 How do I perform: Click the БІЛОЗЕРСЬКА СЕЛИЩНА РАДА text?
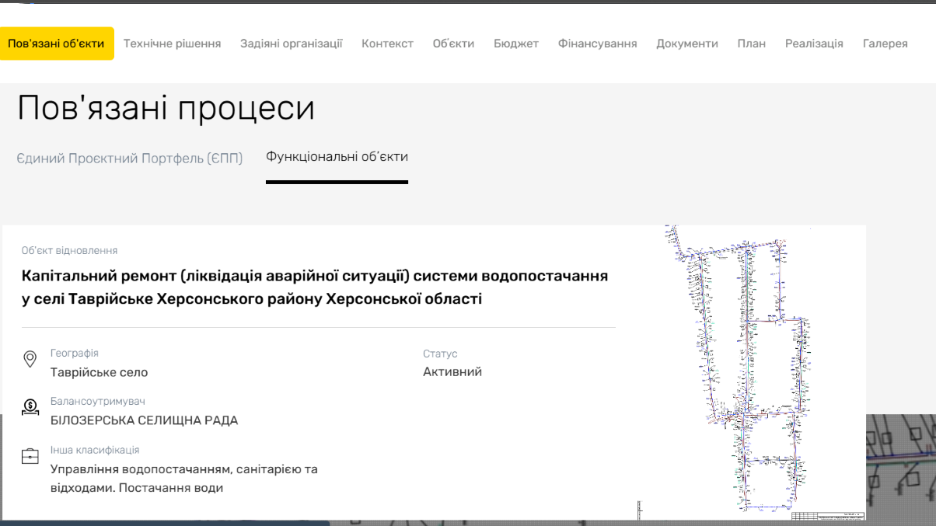[x=144, y=420]
